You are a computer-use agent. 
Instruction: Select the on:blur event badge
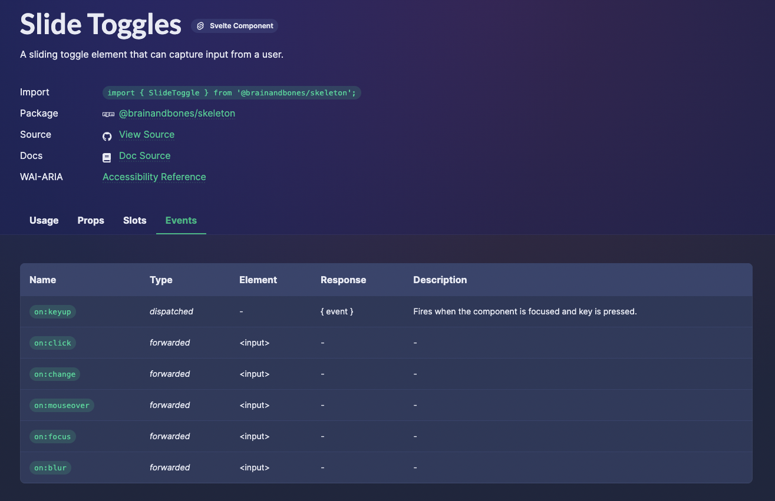tap(50, 467)
